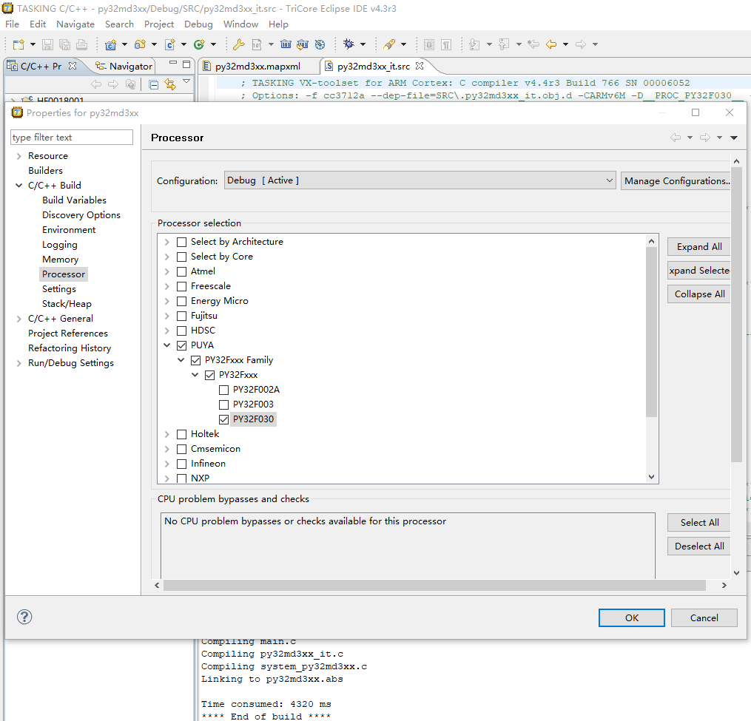Expand the Resource tree node
751x721 pixels.
(19, 156)
